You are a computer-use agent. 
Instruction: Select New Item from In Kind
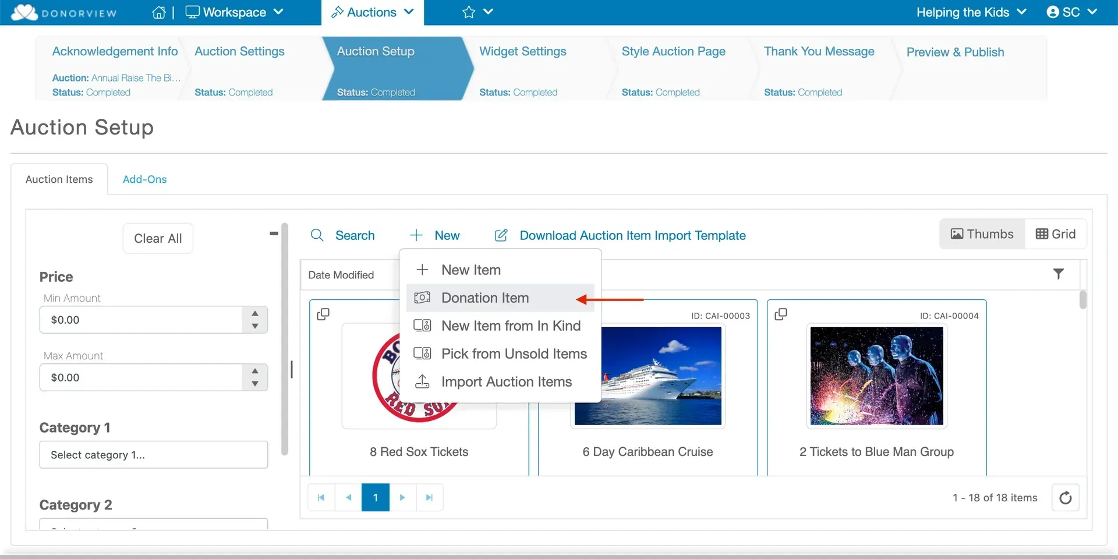pyautogui.click(x=500, y=326)
